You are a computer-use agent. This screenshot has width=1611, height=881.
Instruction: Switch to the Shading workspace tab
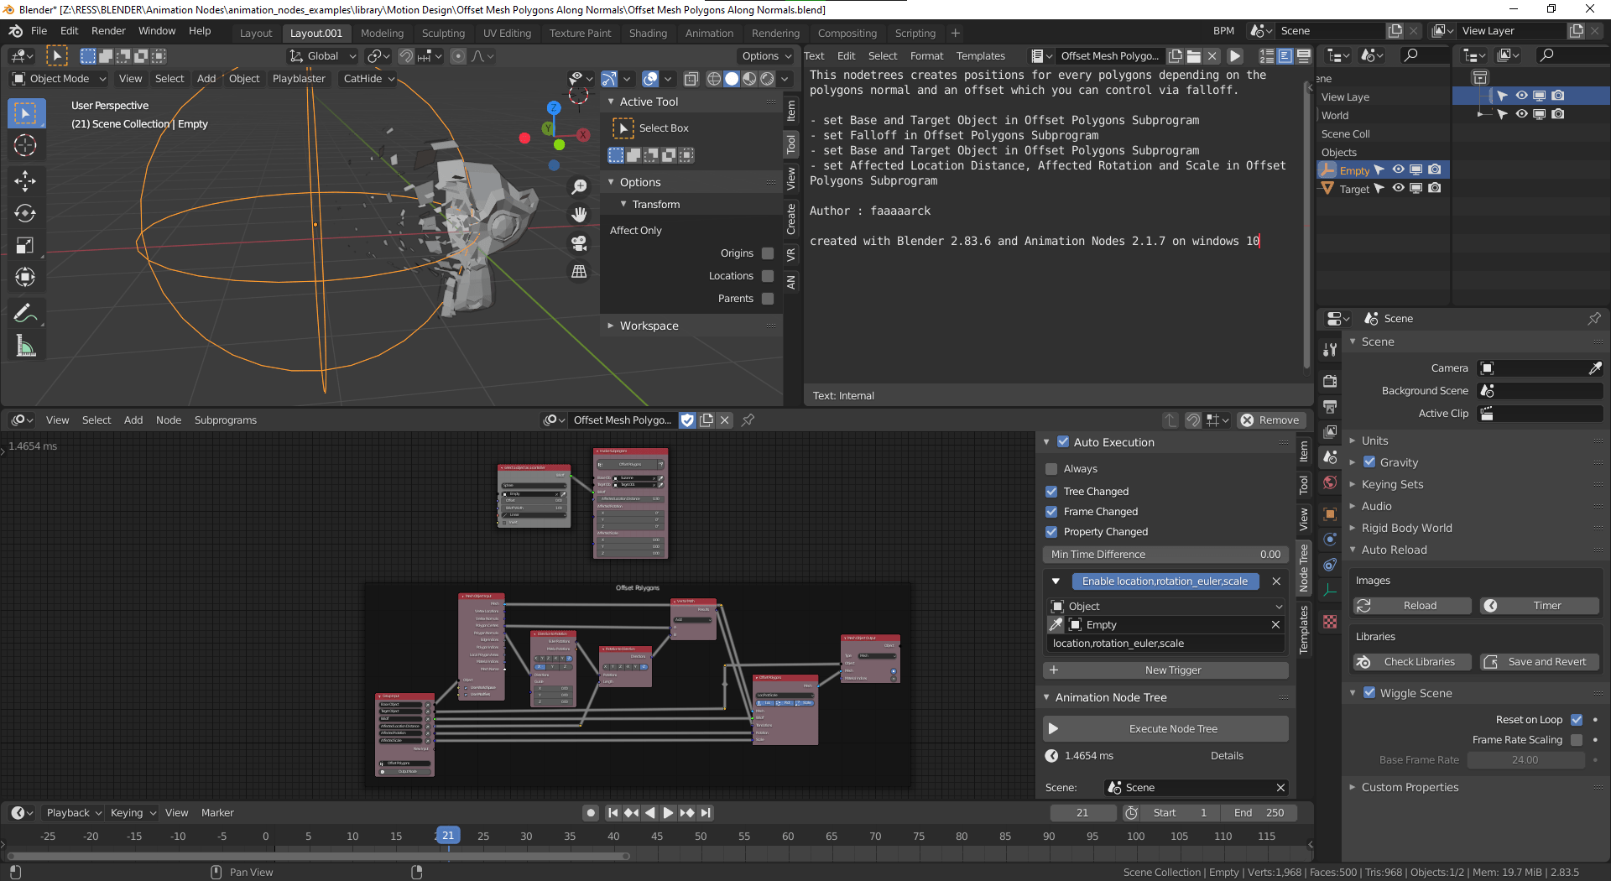click(x=648, y=33)
